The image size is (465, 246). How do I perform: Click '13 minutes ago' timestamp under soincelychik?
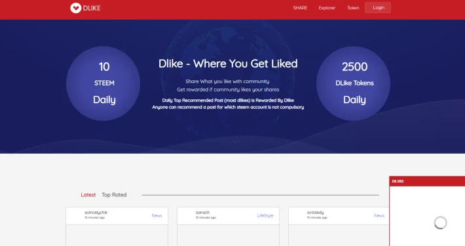pyautogui.click(x=94, y=218)
